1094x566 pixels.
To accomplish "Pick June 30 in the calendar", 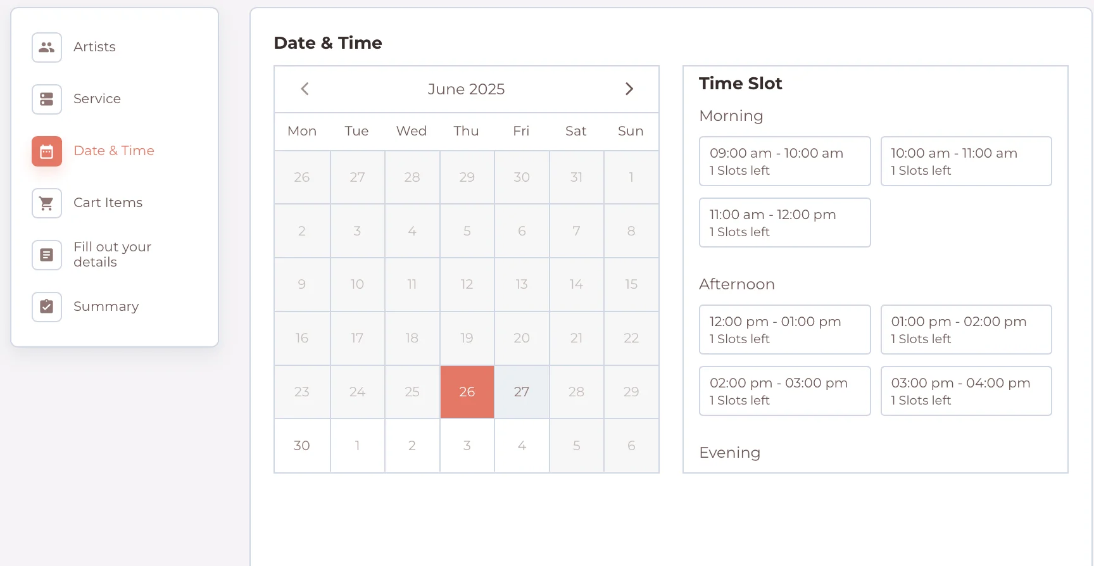I will (x=302, y=446).
